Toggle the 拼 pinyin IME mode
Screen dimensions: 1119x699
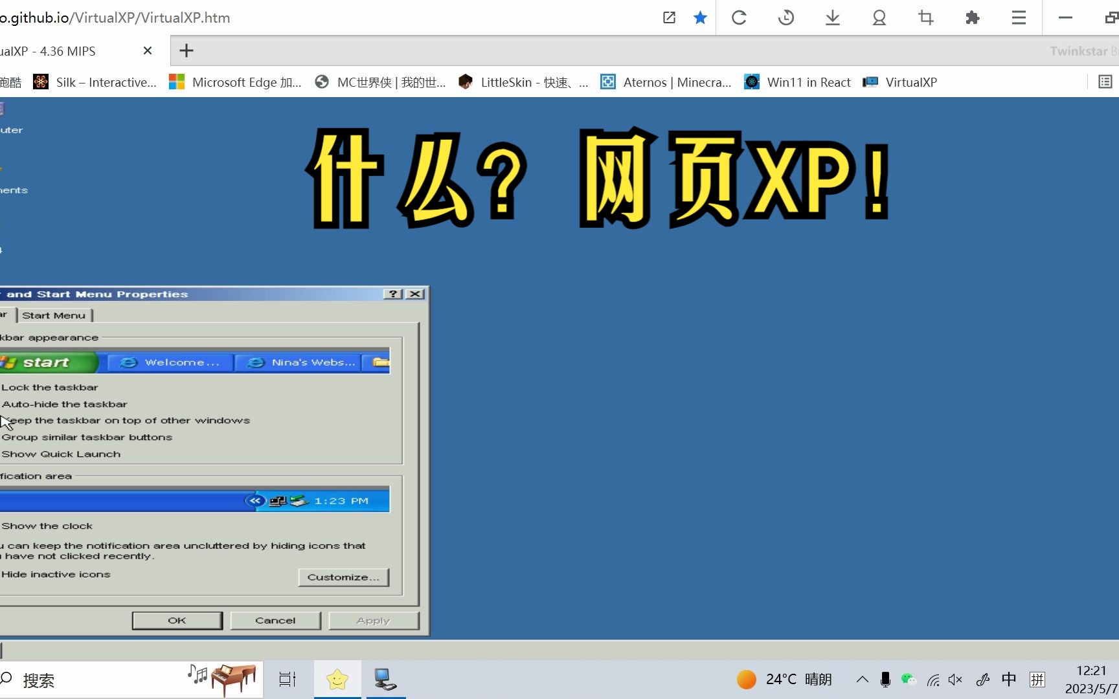(1037, 680)
